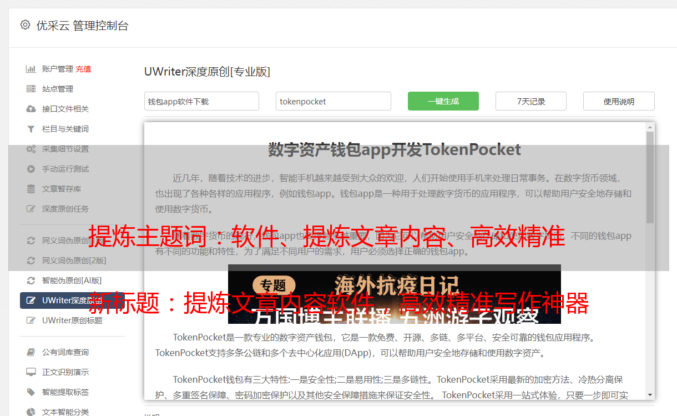Click the monitor icon for 正文识别演示
This screenshot has height=416, width=677.
[x=31, y=372]
